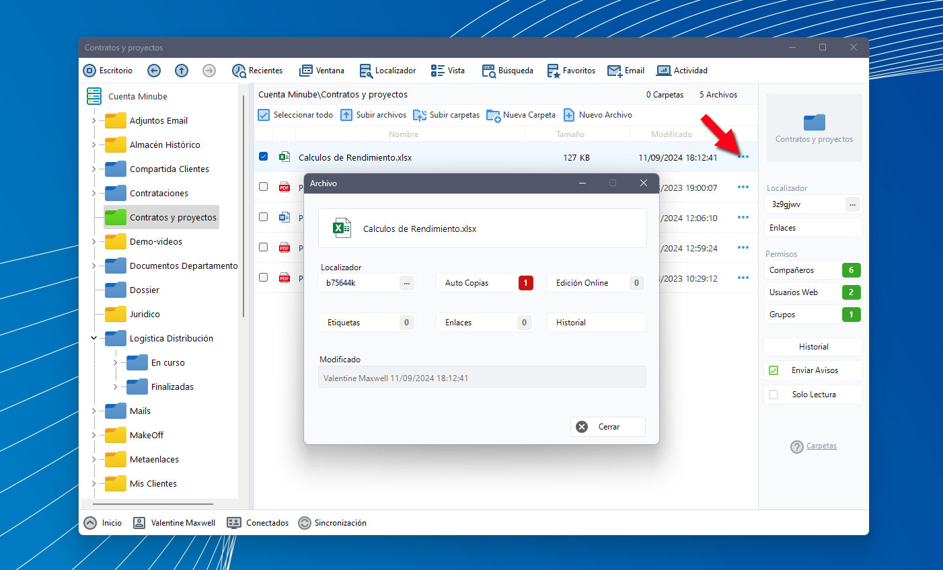
Task: Open options dots for Calculos de Rendimiento.xlsx row
Action: click(743, 157)
